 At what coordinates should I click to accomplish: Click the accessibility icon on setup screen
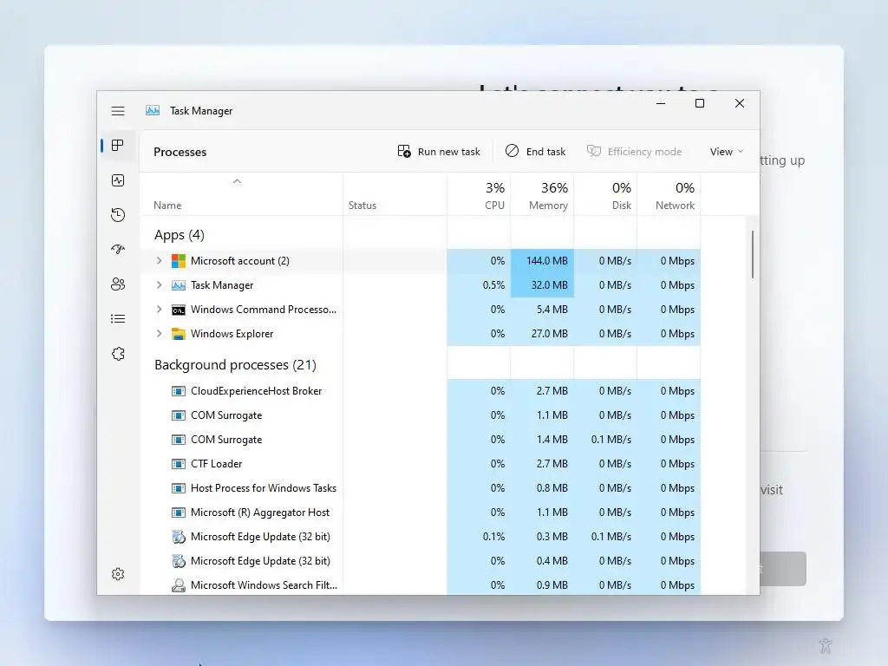(x=826, y=645)
